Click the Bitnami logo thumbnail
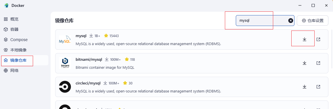The height and width of the screenshot is (109, 333). point(65,63)
